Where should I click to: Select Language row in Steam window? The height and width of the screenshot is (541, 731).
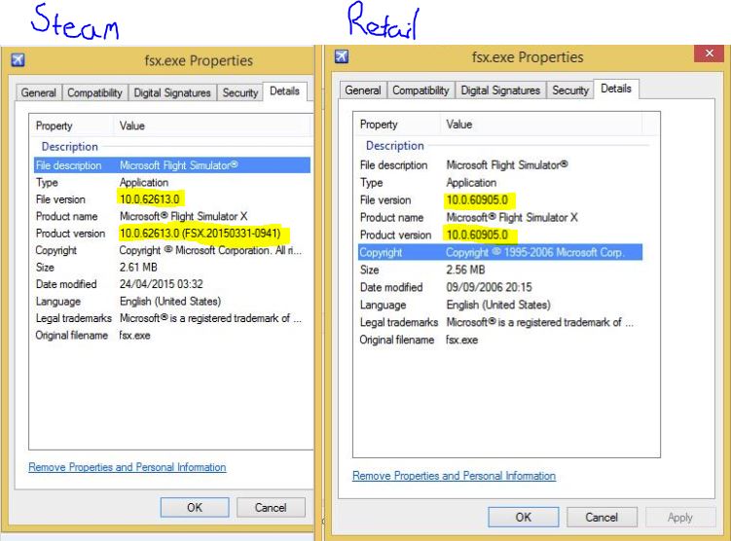click(172, 302)
